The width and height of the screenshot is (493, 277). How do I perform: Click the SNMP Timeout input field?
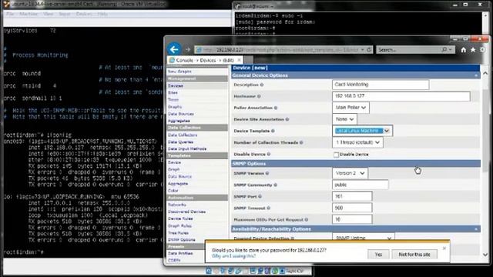(352, 208)
